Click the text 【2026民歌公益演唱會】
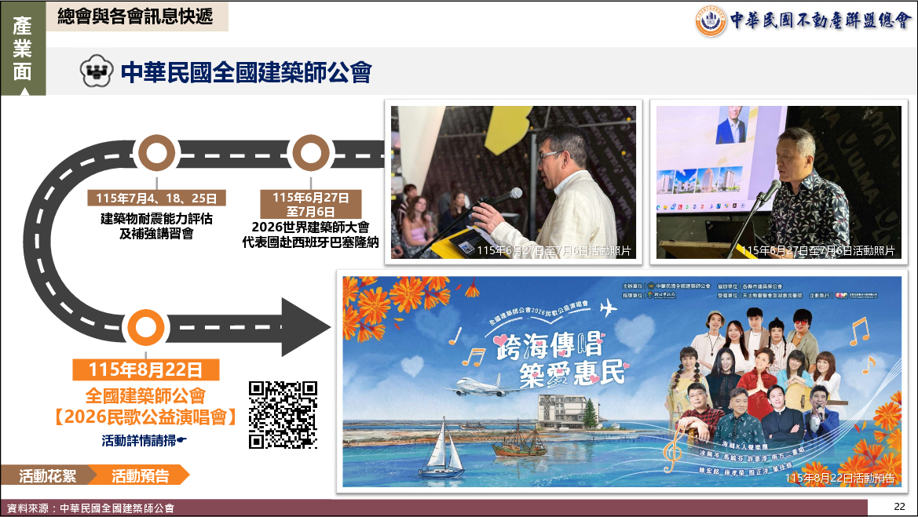The height and width of the screenshot is (517, 918). 146,417
